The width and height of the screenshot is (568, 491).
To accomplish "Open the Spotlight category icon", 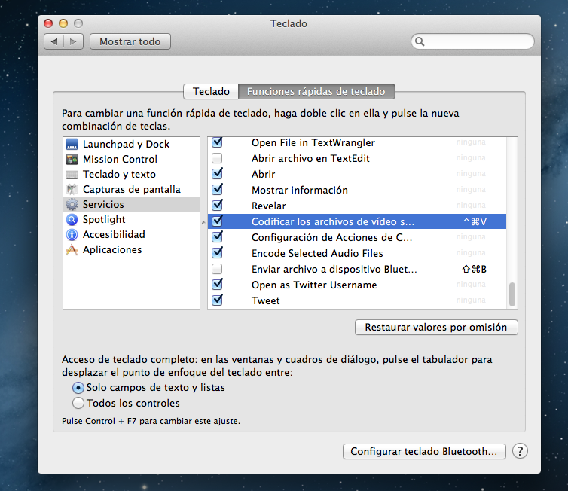I will coord(72,219).
